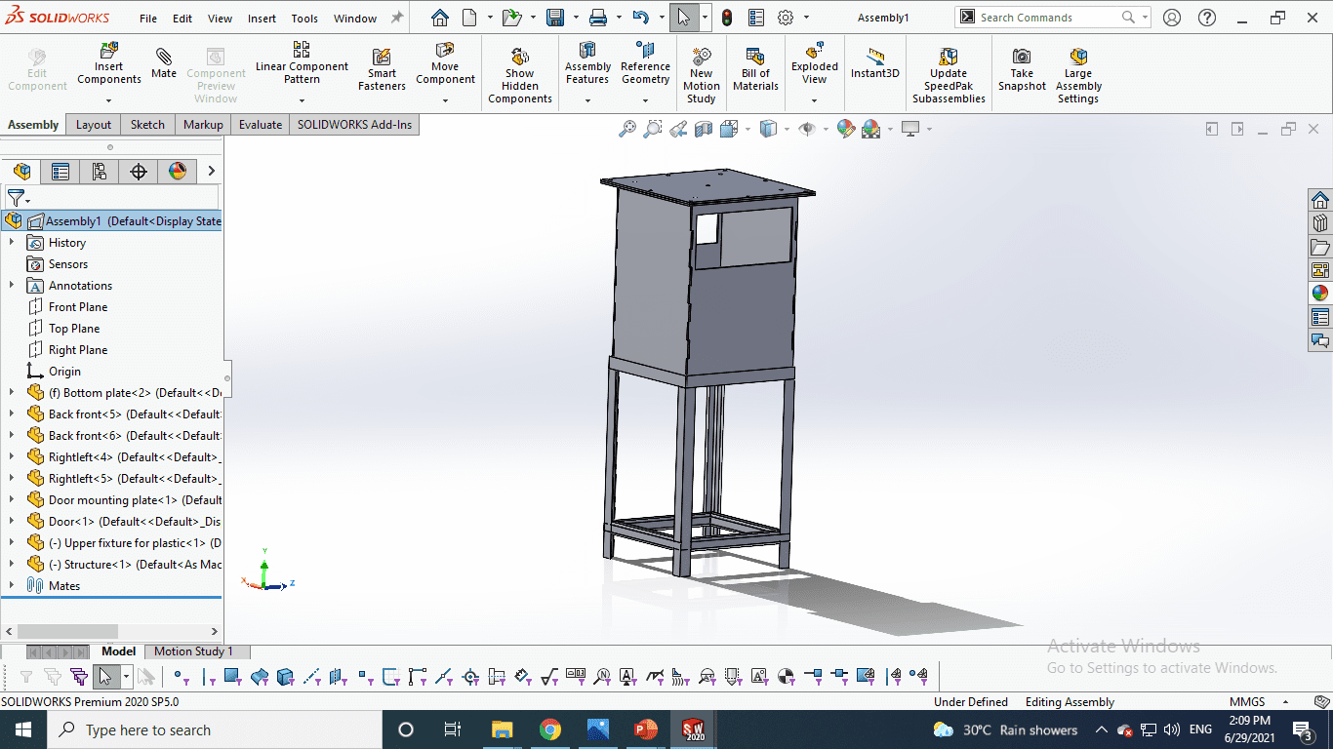Open the Tools menu
The height and width of the screenshot is (749, 1333).
(x=304, y=19)
